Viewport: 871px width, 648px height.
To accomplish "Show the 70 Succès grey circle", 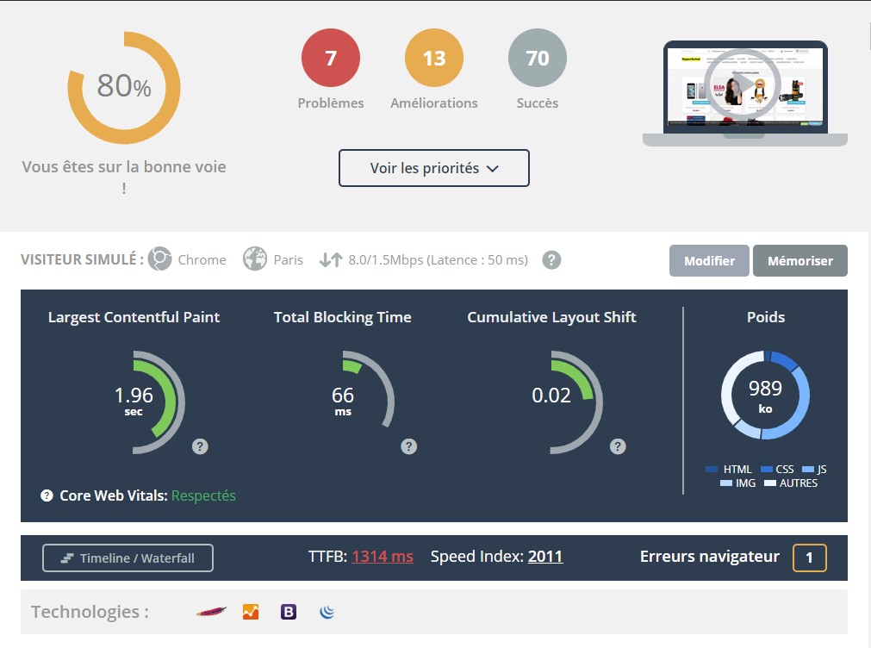I will point(538,58).
